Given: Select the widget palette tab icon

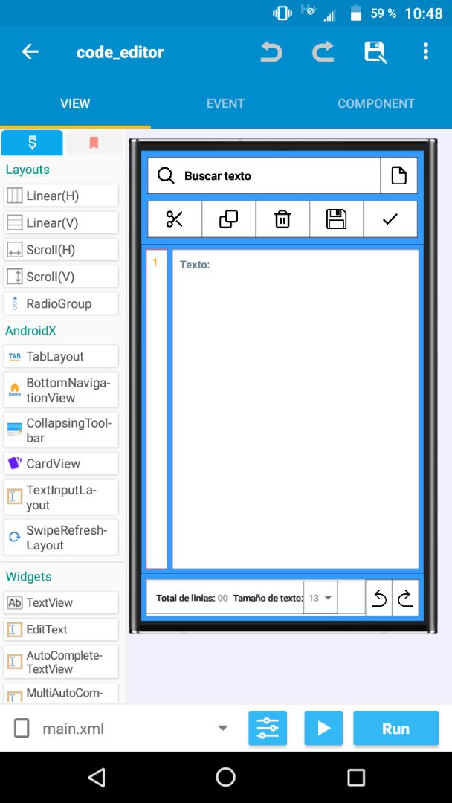Looking at the screenshot, I should (32, 143).
